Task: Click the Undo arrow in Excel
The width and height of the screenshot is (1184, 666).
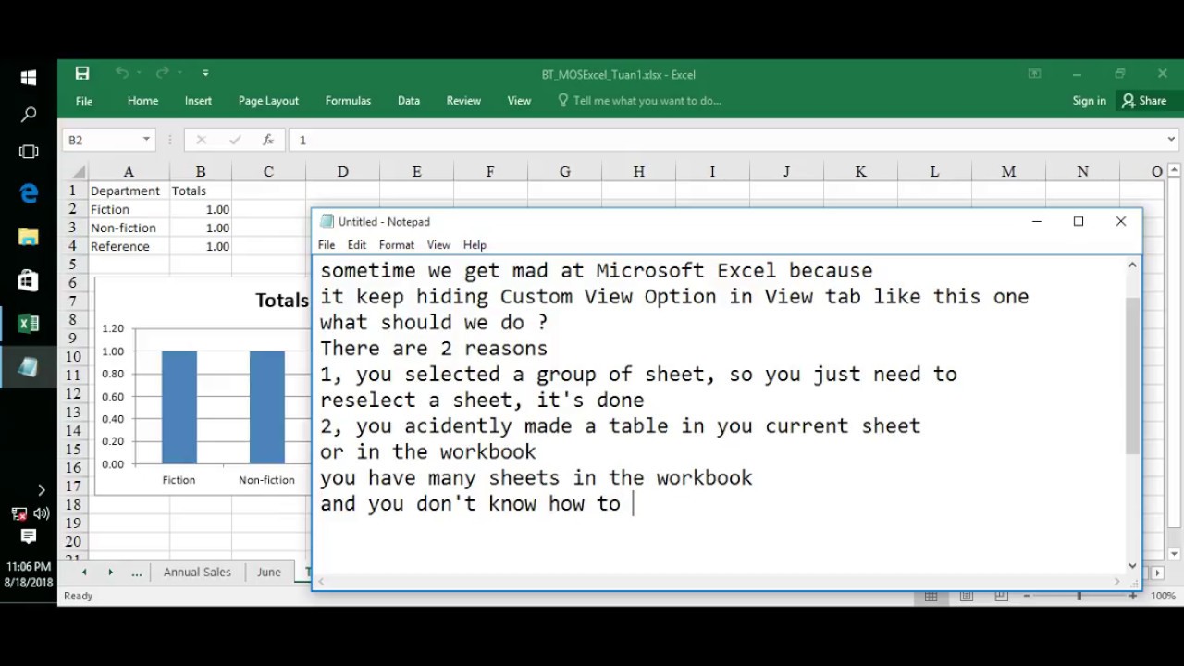Action: pyautogui.click(x=121, y=73)
